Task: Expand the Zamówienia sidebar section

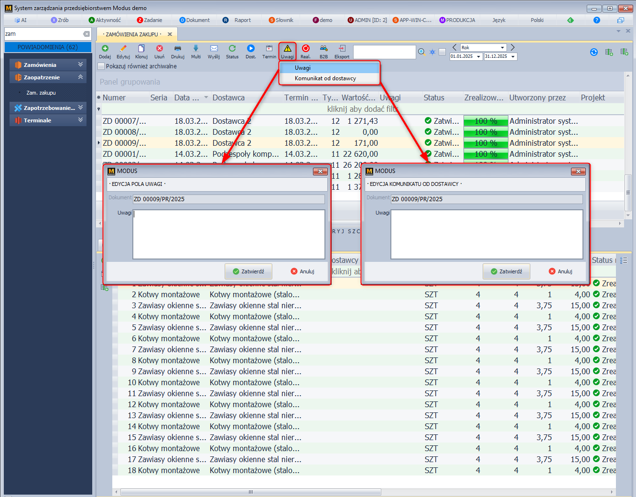Action: click(80, 65)
